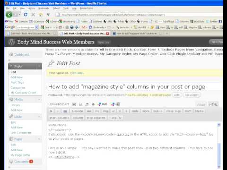Image resolution: width=227 pixels, height=170 pixels.
Task: Open the Google toolbar Bookmarks star
Action: (97, 27)
